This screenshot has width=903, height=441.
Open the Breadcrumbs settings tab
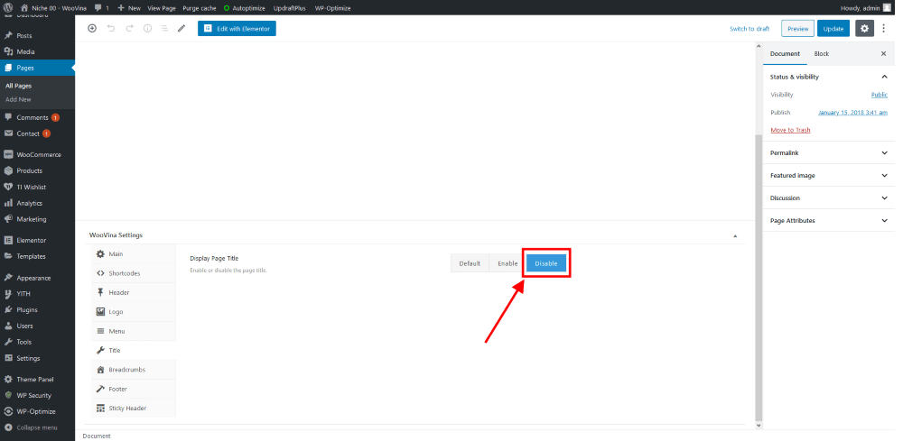click(x=134, y=370)
